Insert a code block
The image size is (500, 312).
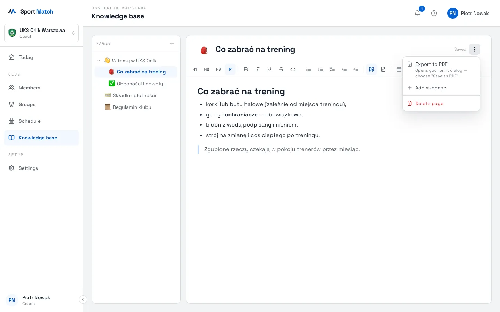coord(383,69)
